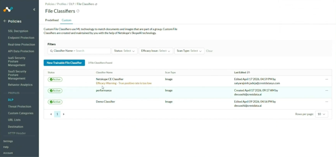
Task: Click Active status badge for performance row
Action: pos(55,91)
